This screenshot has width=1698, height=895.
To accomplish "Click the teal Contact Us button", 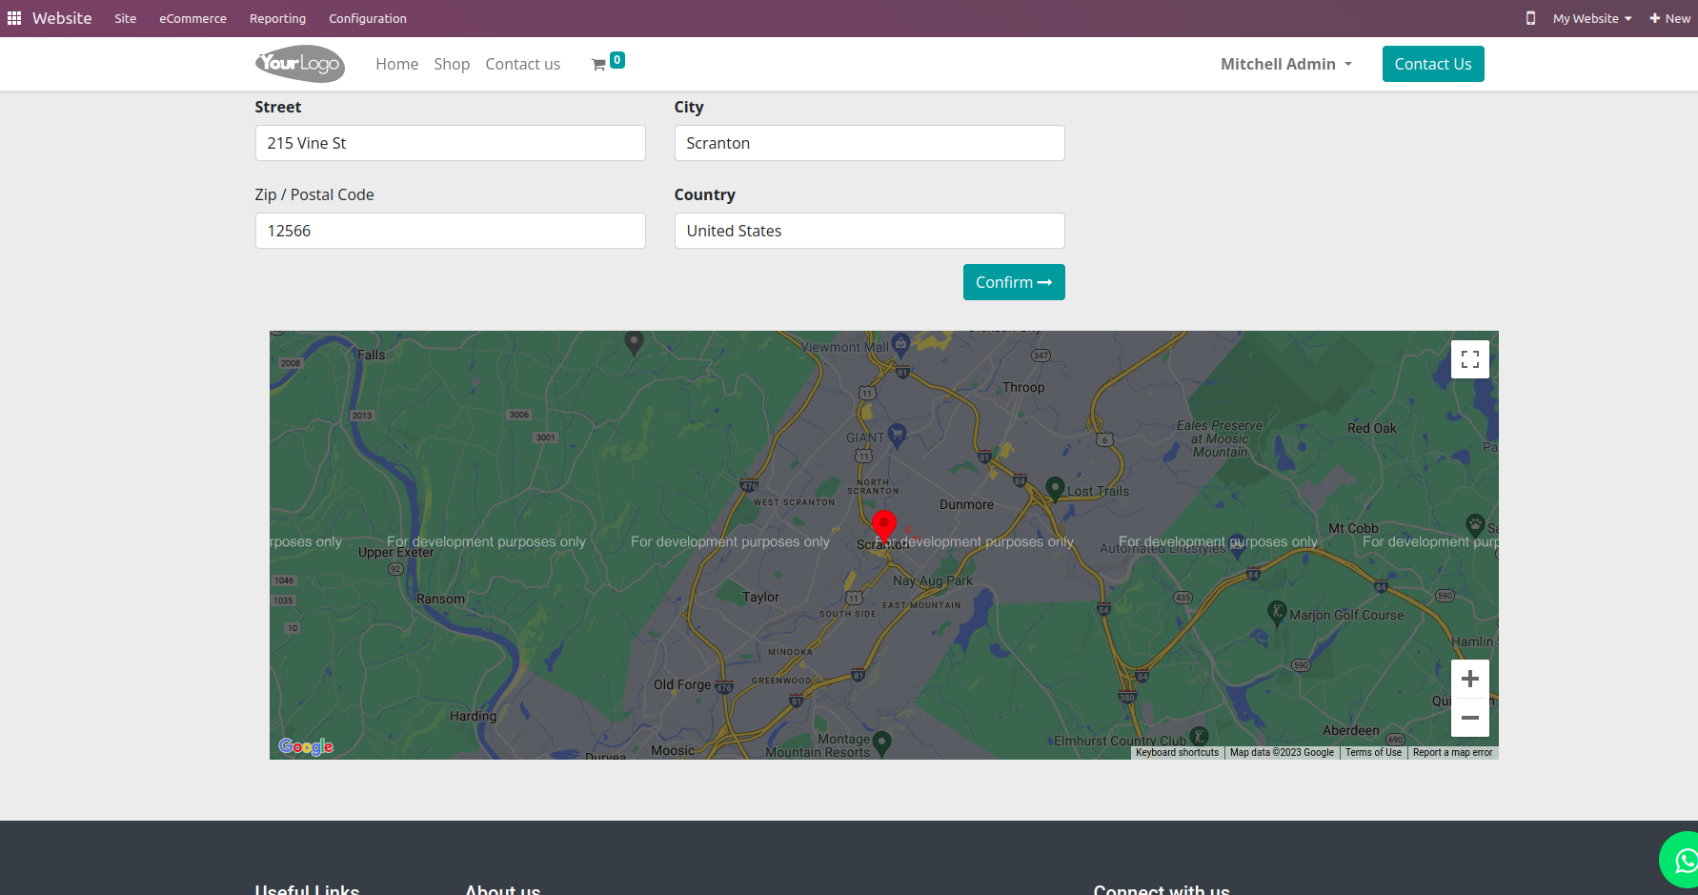I will click(1432, 64).
